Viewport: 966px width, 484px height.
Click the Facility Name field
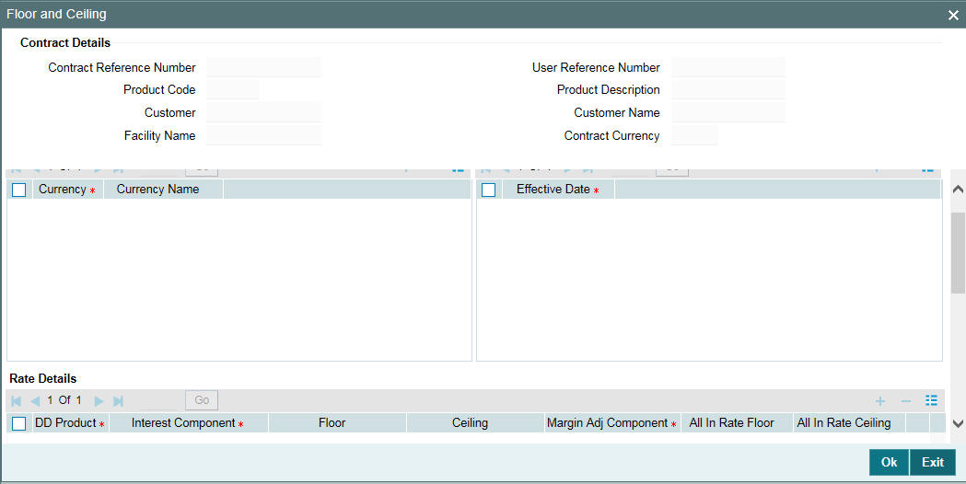point(263,135)
